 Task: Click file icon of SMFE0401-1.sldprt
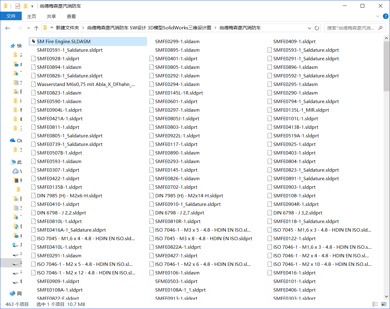pos(152,58)
